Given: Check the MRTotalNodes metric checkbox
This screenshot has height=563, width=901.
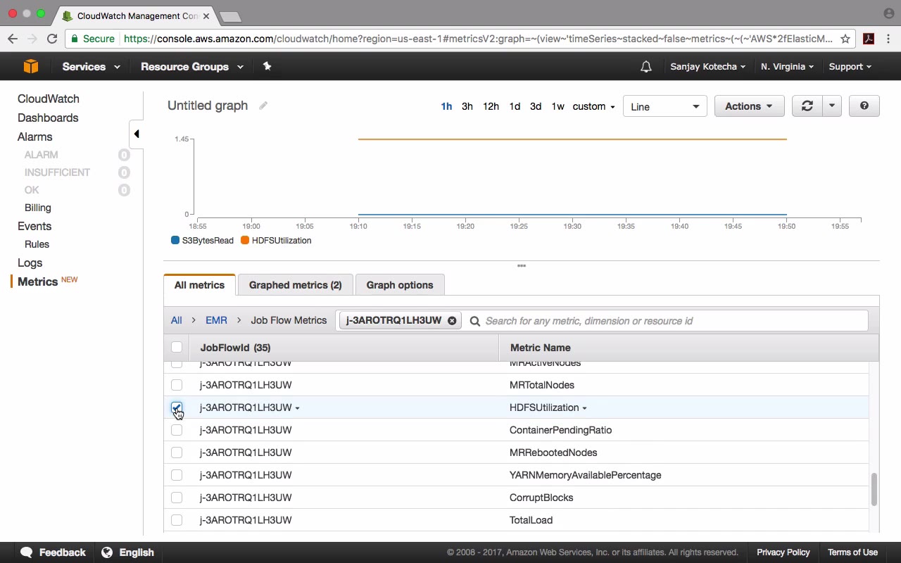Looking at the screenshot, I should click(177, 385).
